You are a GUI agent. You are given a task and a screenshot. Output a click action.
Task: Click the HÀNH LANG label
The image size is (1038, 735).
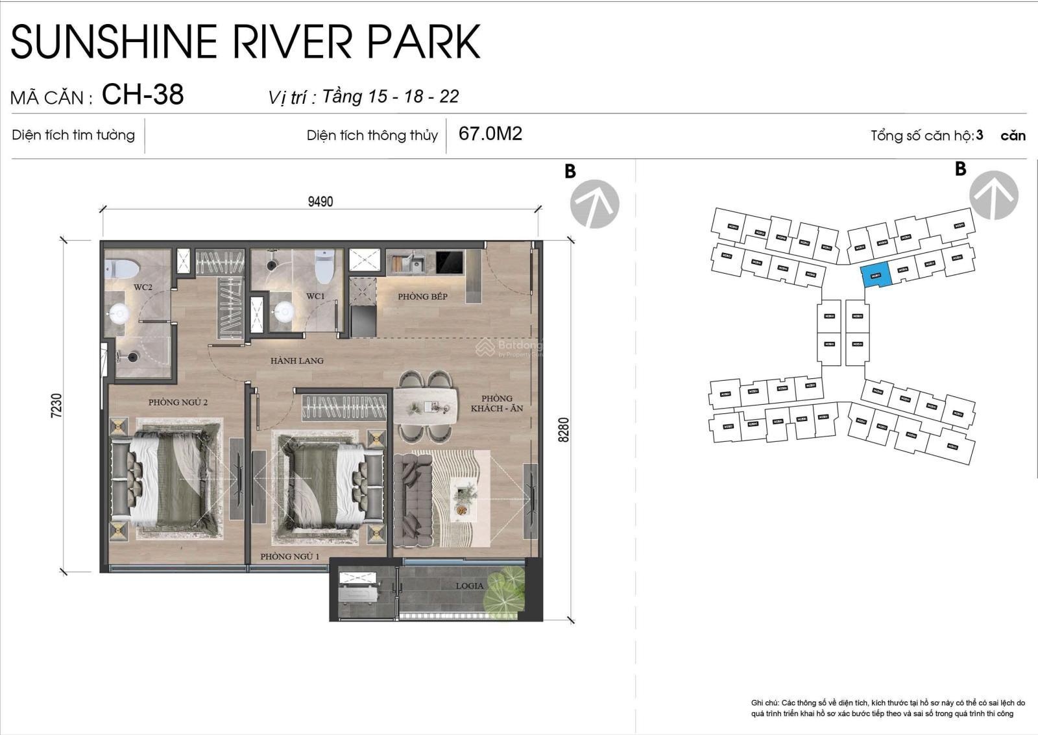[297, 361]
